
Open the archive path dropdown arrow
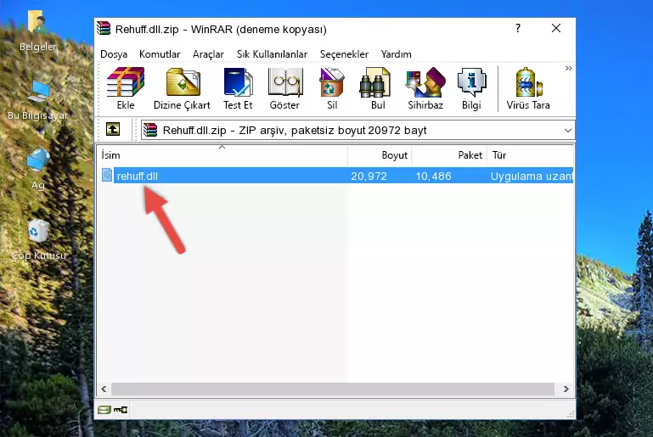pyautogui.click(x=567, y=131)
